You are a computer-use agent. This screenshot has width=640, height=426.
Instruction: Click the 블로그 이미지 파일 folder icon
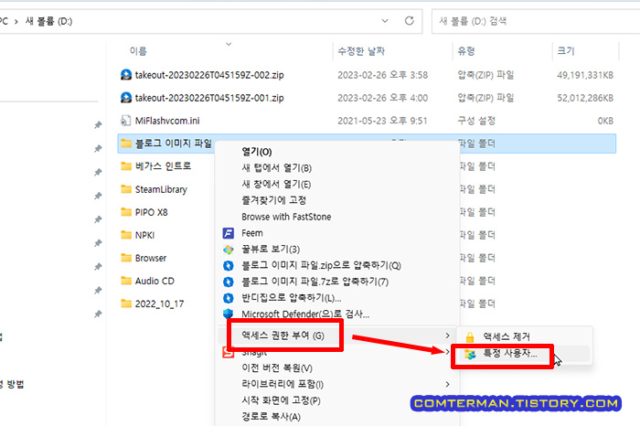point(126,144)
